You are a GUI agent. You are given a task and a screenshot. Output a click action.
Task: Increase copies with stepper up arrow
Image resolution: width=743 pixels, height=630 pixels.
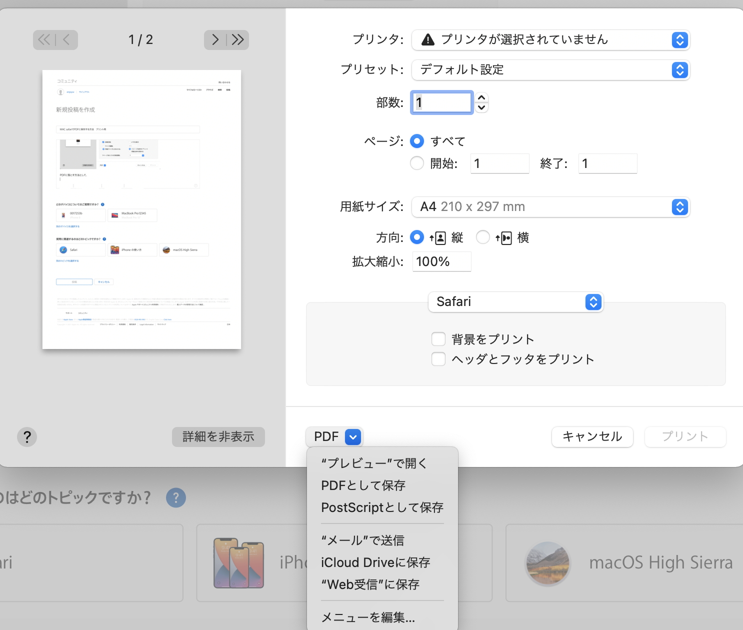pos(481,97)
